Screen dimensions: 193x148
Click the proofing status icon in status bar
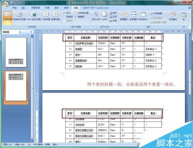coord(29,145)
